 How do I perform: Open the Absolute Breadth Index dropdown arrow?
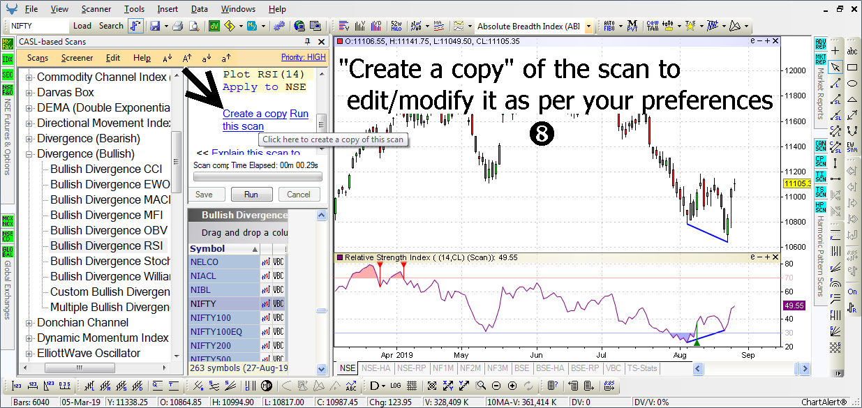coord(588,26)
